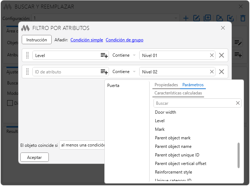Image resolution: width=250 pixels, height=186 pixels.
Task: Clear the Nivel 02 value field
Action: (212, 72)
